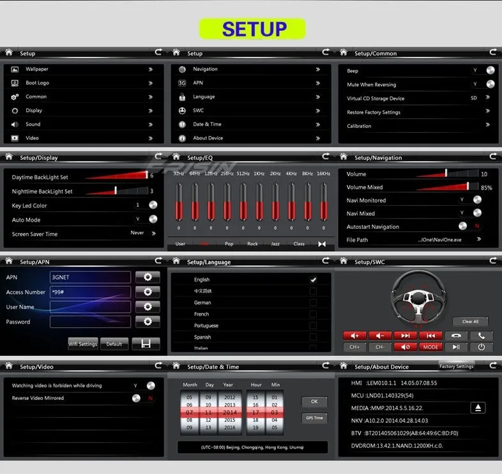Click next track button in SWC panel
The width and height of the screenshot is (502, 474).
(x=406, y=335)
